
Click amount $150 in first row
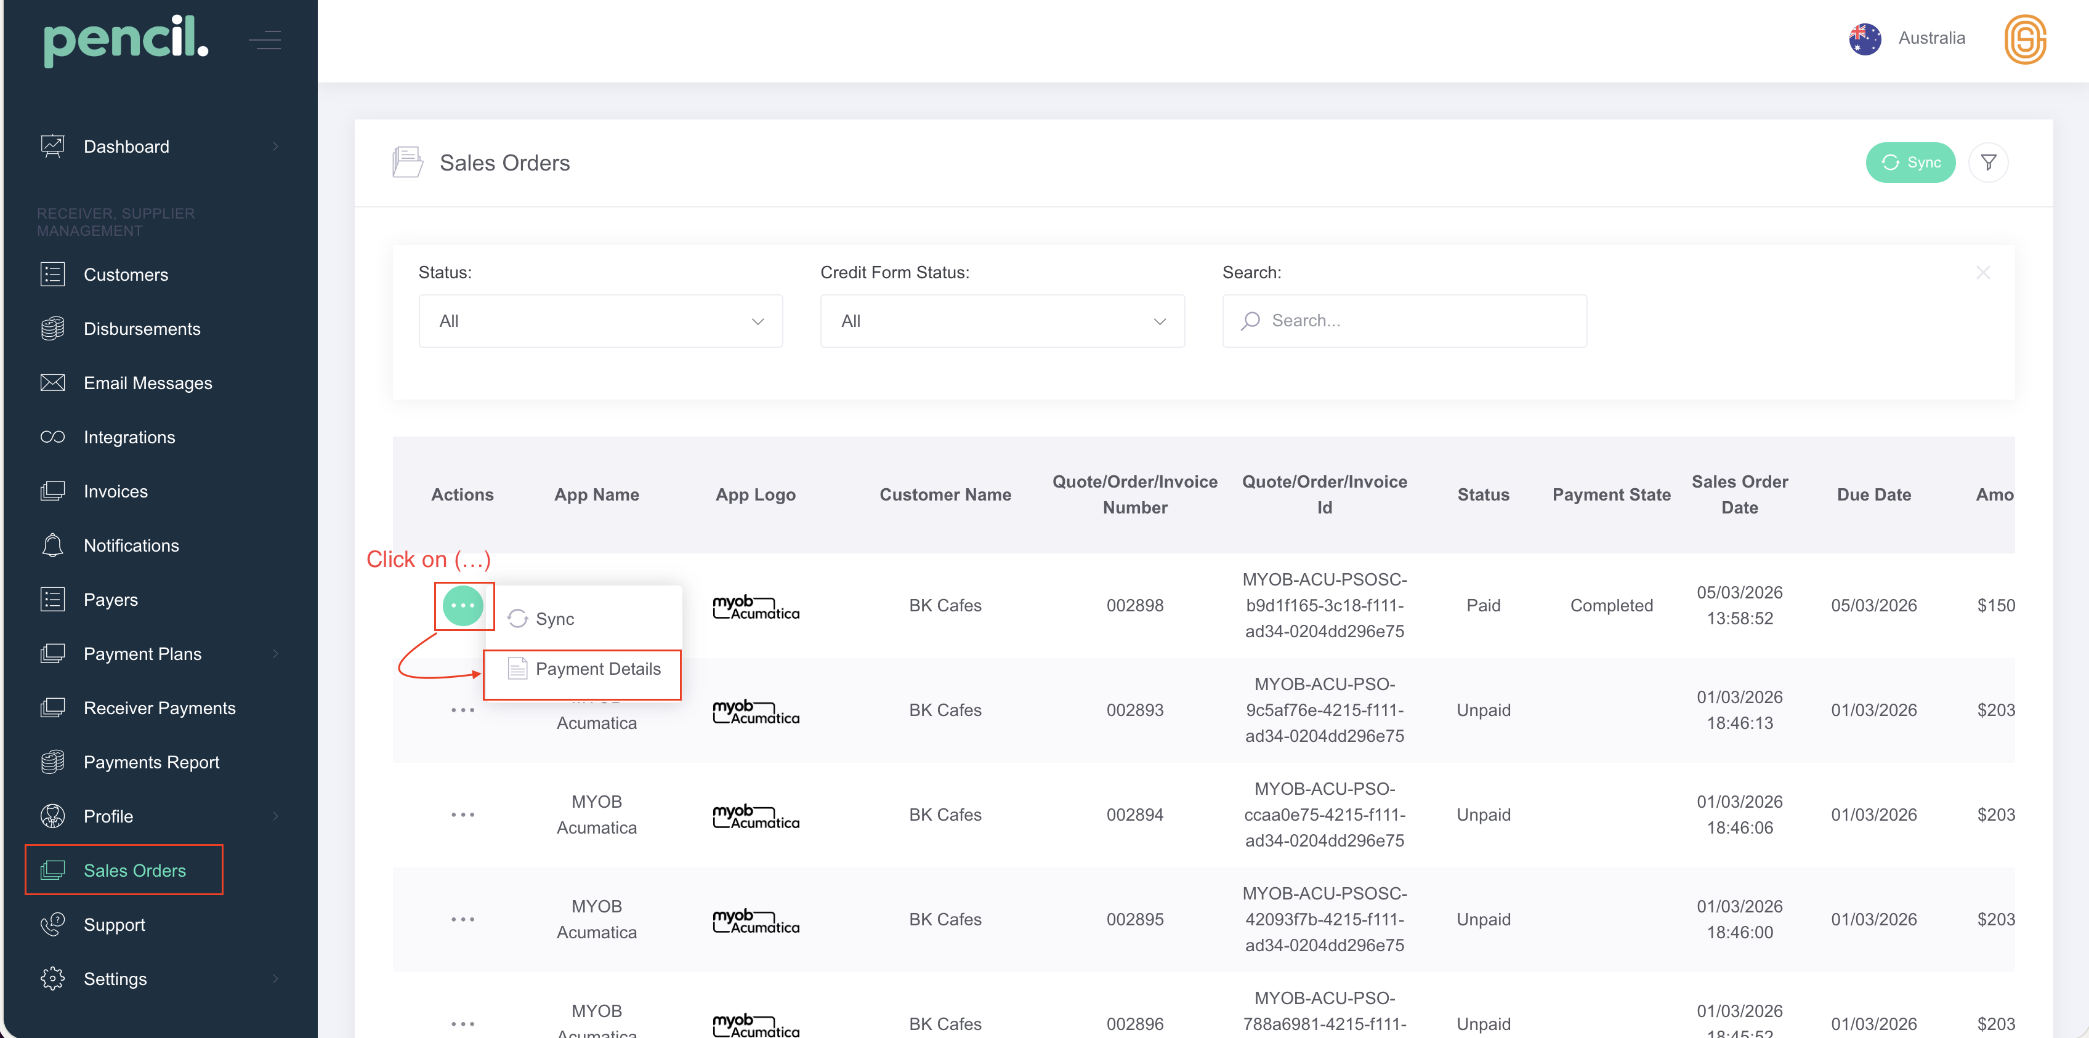click(x=1996, y=606)
